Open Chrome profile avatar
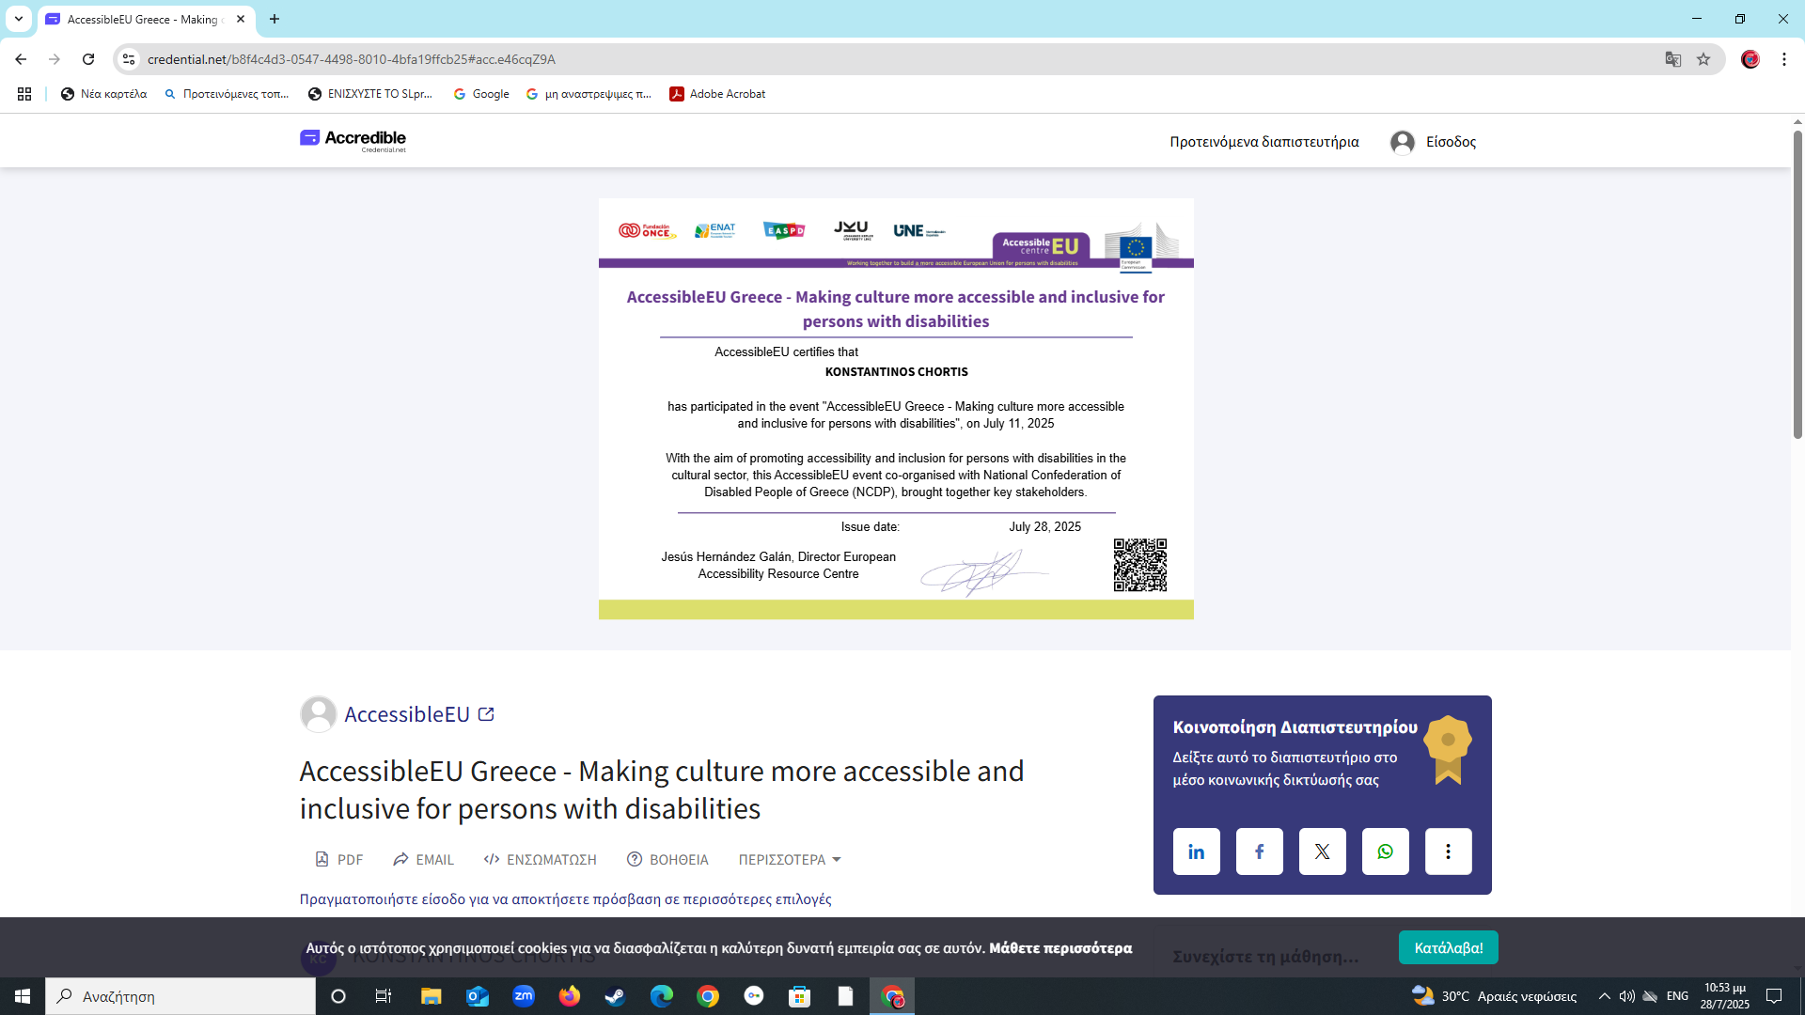Image resolution: width=1805 pixels, height=1015 pixels. [1750, 59]
